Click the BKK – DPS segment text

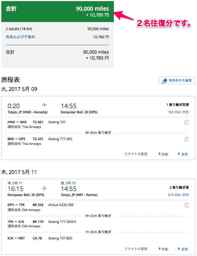pos(17,139)
